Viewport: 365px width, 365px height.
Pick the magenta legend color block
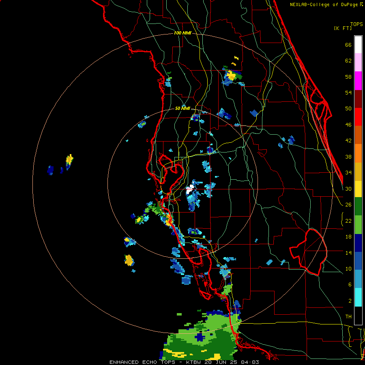coord(358,81)
